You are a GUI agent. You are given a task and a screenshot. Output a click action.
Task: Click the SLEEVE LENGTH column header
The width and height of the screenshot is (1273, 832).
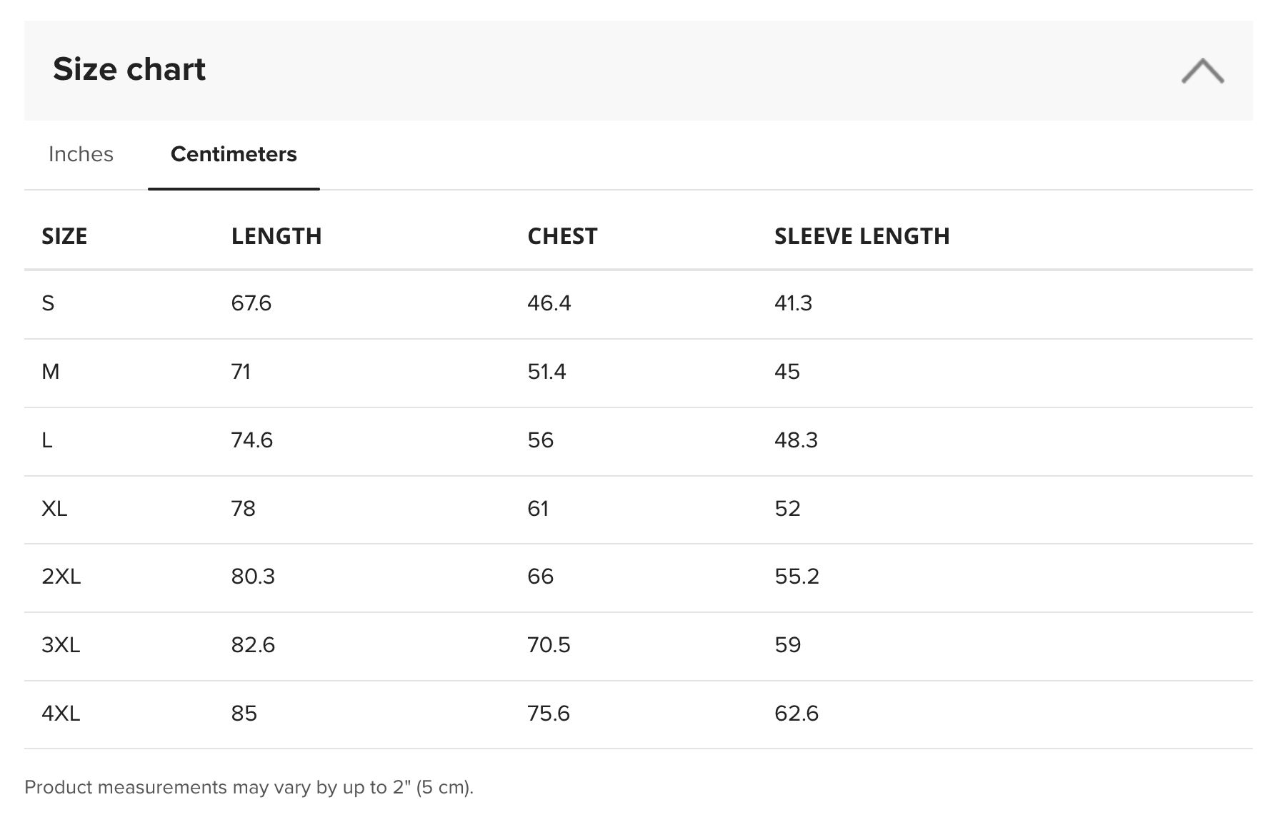click(862, 236)
